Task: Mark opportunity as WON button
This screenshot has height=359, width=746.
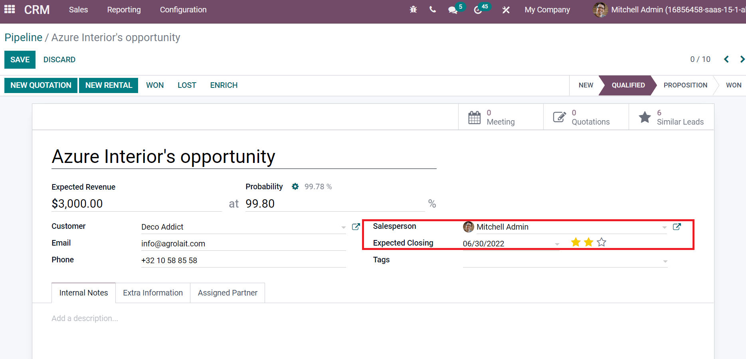Action: click(155, 85)
